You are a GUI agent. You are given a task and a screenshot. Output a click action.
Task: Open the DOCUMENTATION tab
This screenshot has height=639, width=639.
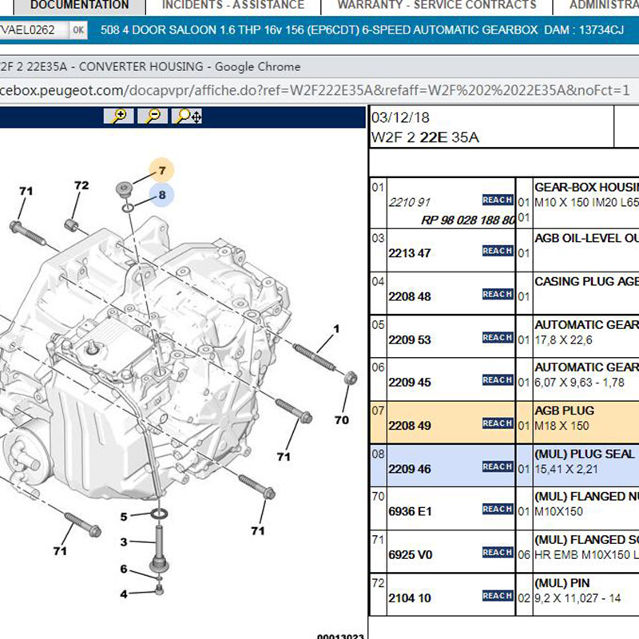pos(78,6)
